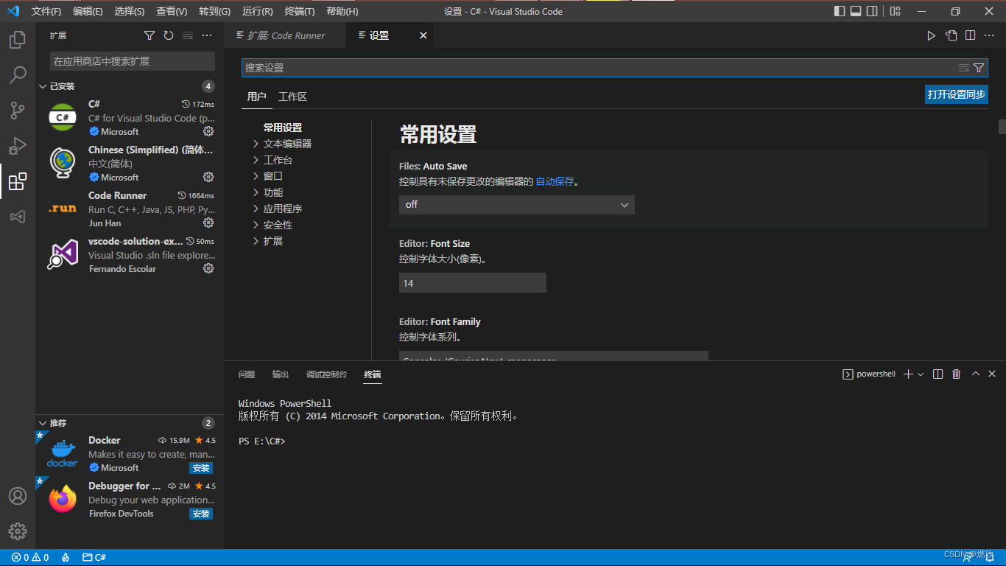Switch to the 输出 panel tab
Screen dimensions: 1006x566
click(x=281, y=374)
